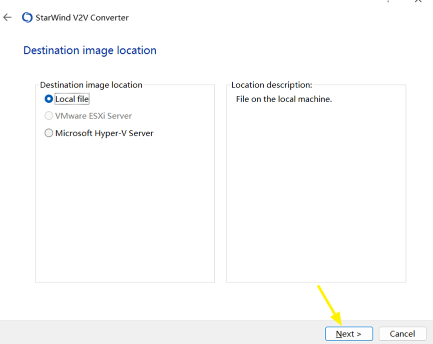
Task: Click the Cancel button
Action: [402, 334]
